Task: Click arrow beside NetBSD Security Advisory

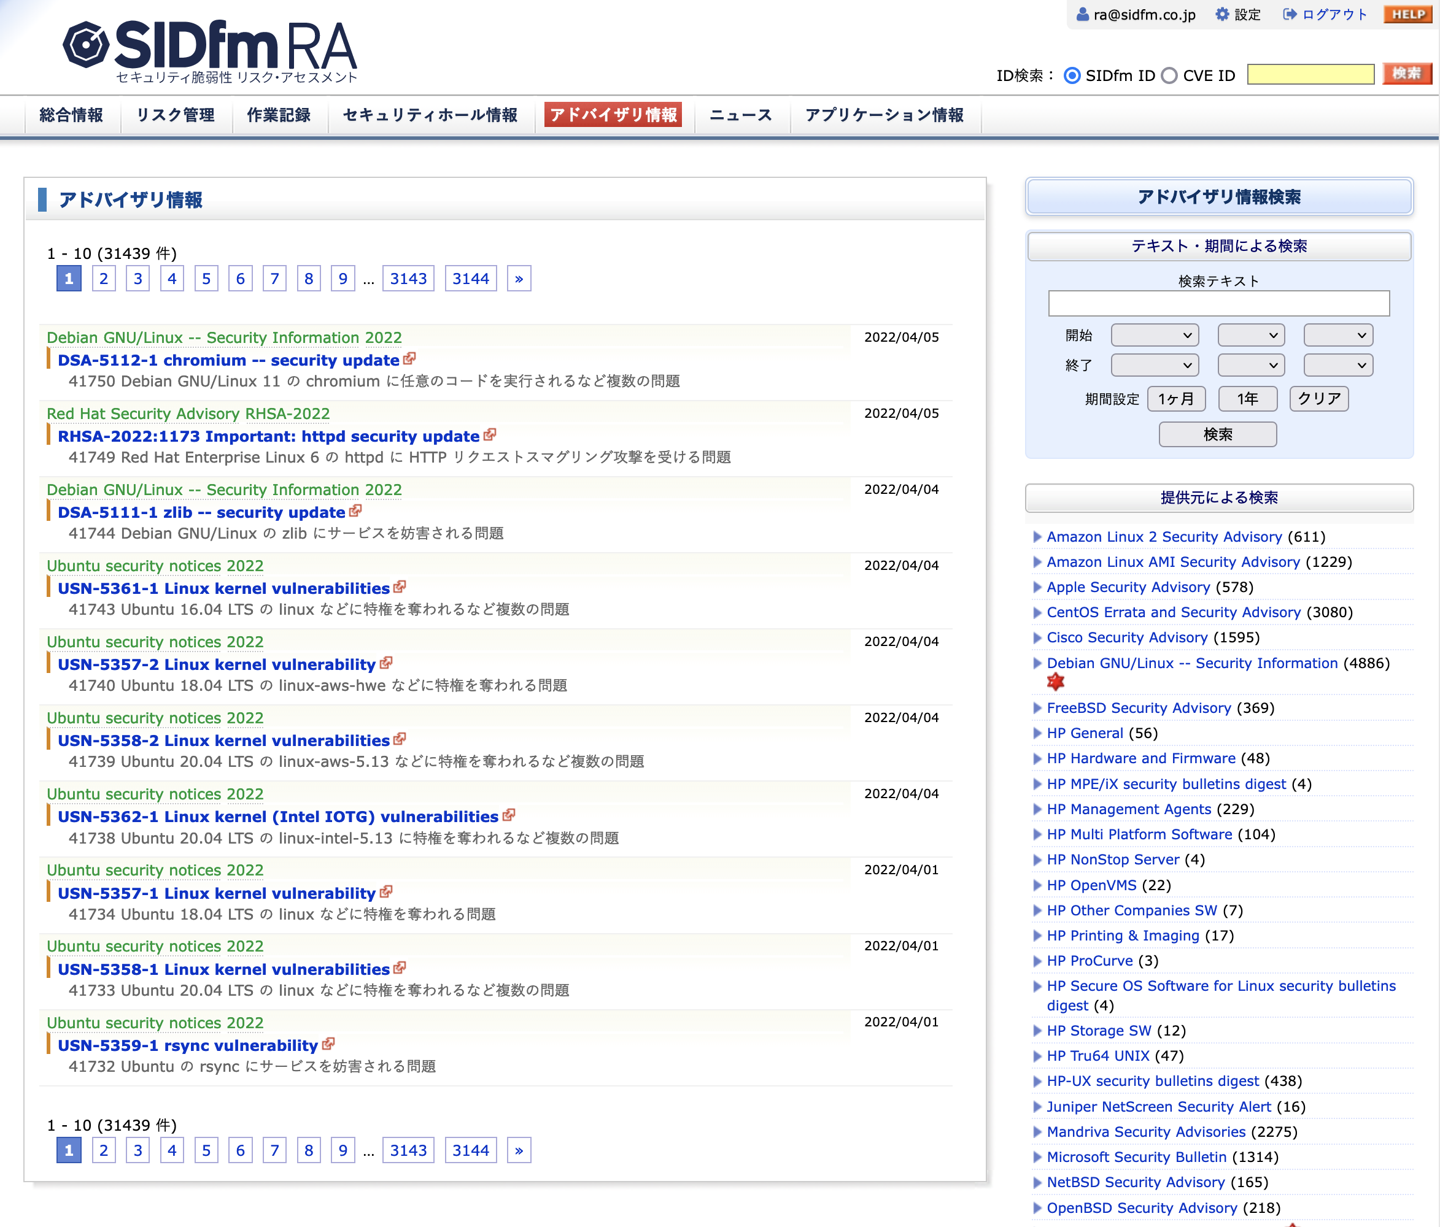Action: coord(1037,1182)
